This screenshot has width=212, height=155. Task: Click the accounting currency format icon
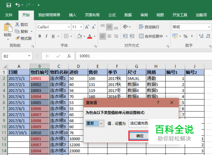pos(175,36)
